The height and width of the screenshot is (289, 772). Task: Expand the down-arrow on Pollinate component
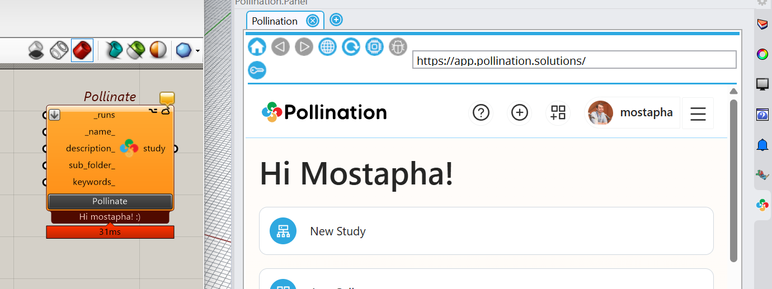pos(54,115)
